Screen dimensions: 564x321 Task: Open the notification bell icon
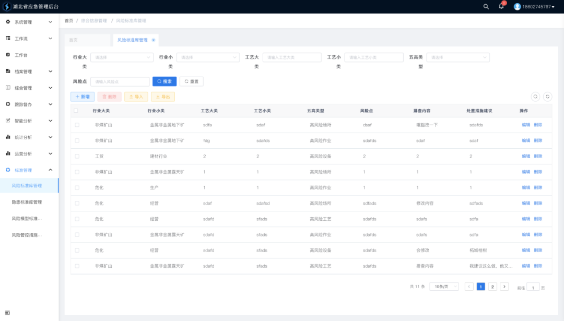pos(501,6)
